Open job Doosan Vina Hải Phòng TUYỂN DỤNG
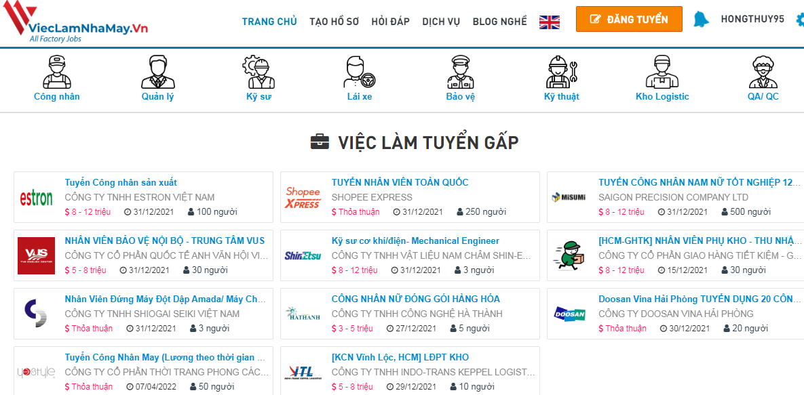804x395 pixels. pyautogui.click(x=699, y=299)
